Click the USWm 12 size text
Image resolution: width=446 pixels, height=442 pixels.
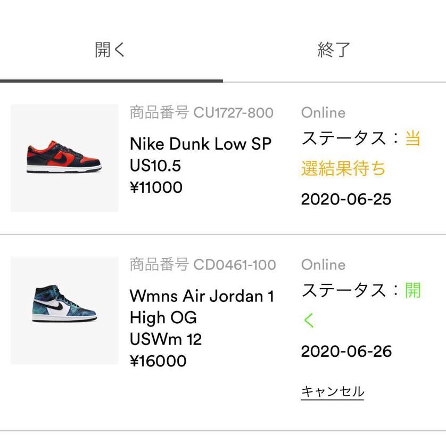coord(166,339)
